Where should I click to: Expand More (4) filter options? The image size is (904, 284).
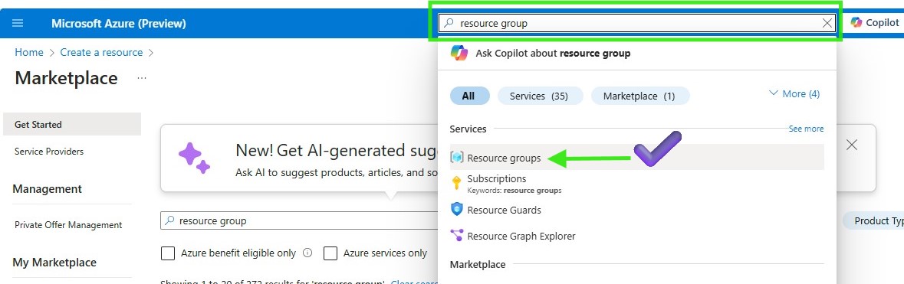pyautogui.click(x=794, y=94)
